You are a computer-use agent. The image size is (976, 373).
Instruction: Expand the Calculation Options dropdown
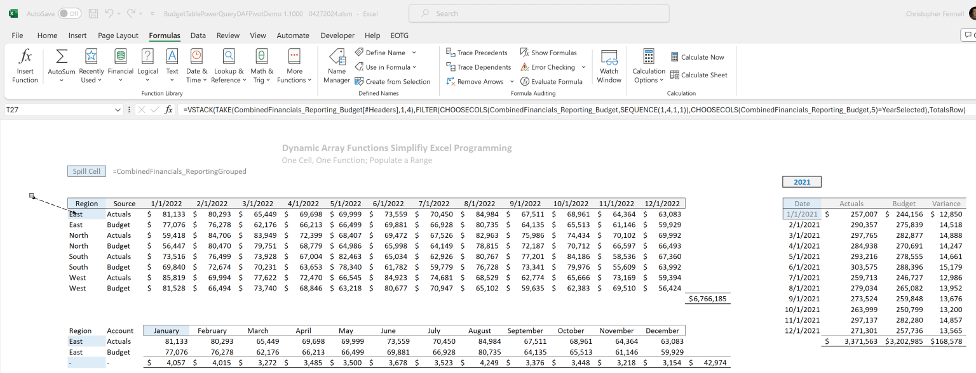[x=648, y=65]
